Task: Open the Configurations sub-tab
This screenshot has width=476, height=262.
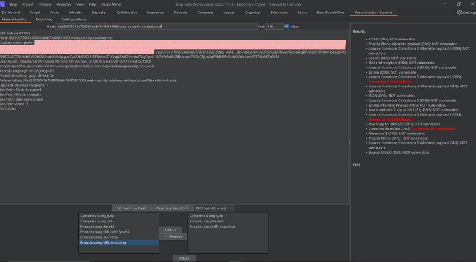Action: 74,20
